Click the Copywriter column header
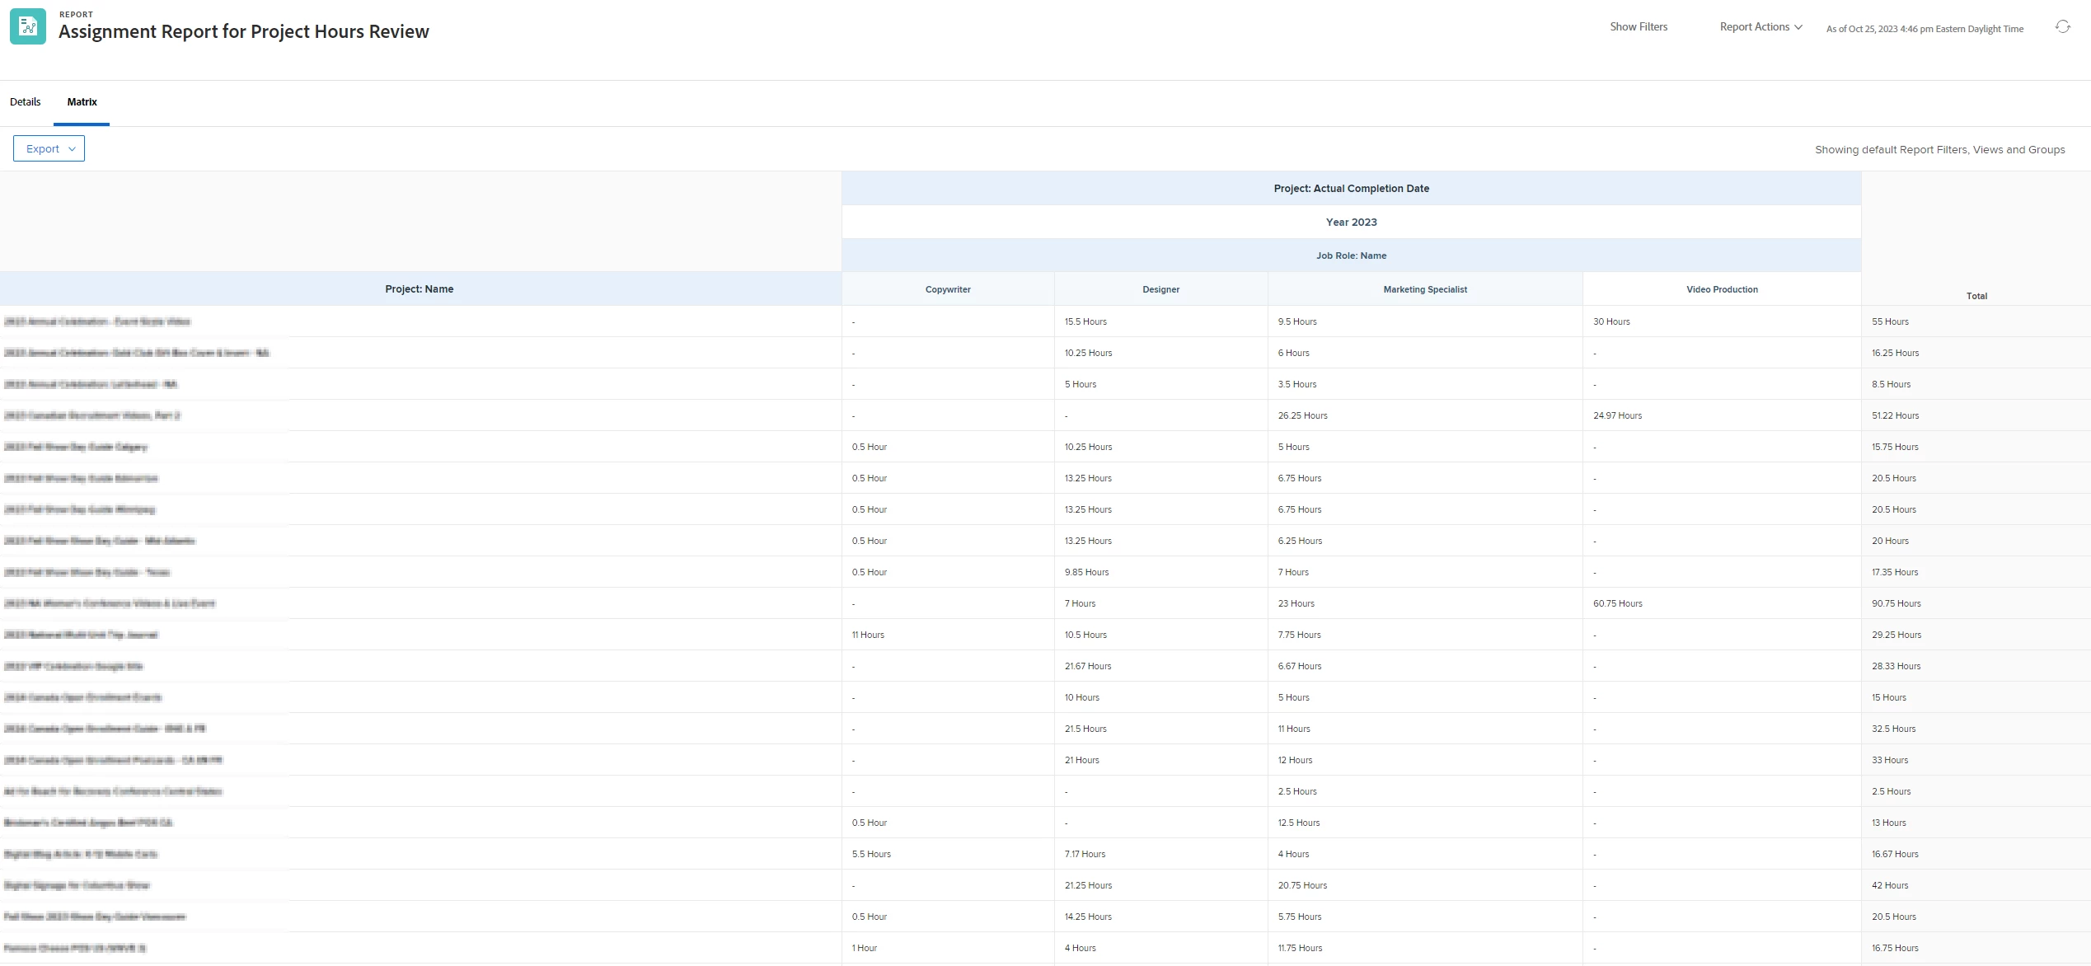2091x966 pixels. [947, 290]
